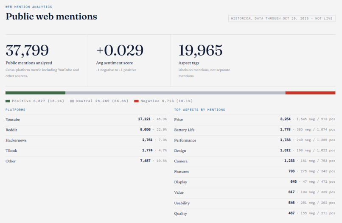
Task: Click the green segment of sentiment bar
Action: pyautogui.click(x=35, y=93)
